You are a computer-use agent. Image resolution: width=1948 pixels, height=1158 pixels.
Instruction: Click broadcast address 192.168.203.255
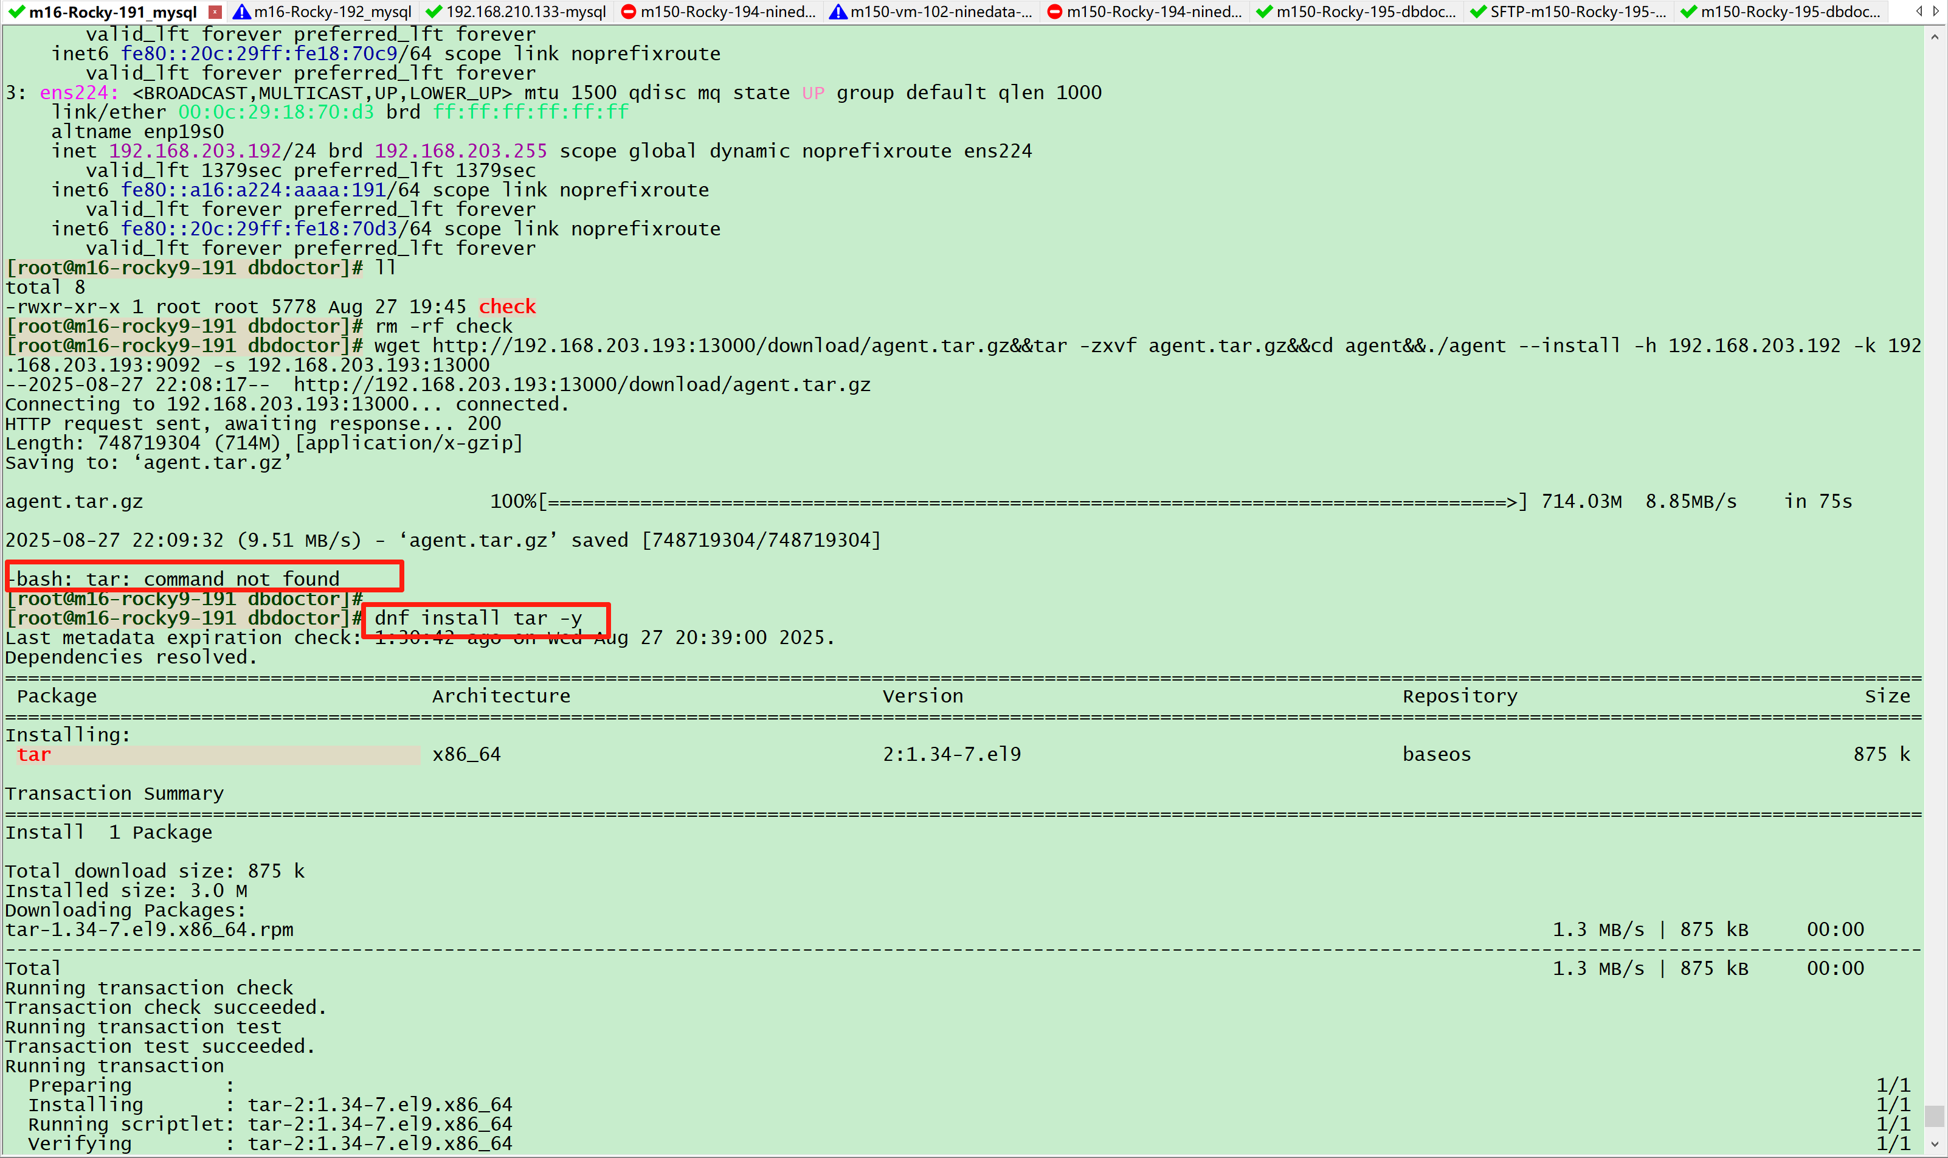tap(461, 151)
